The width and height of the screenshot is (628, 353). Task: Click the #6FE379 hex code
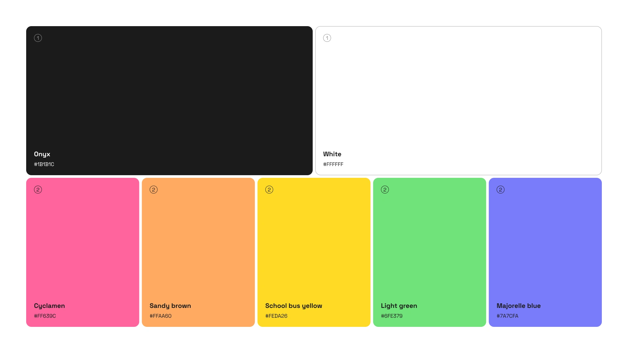click(x=392, y=316)
